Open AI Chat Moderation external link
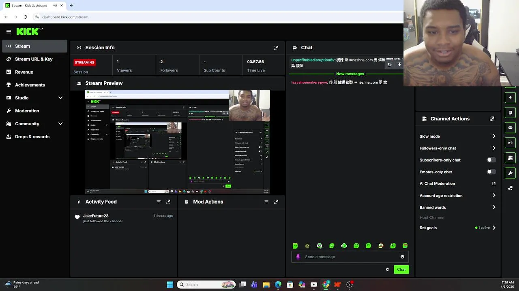The height and width of the screenshot is (291, 519). (x=494, y=183)
